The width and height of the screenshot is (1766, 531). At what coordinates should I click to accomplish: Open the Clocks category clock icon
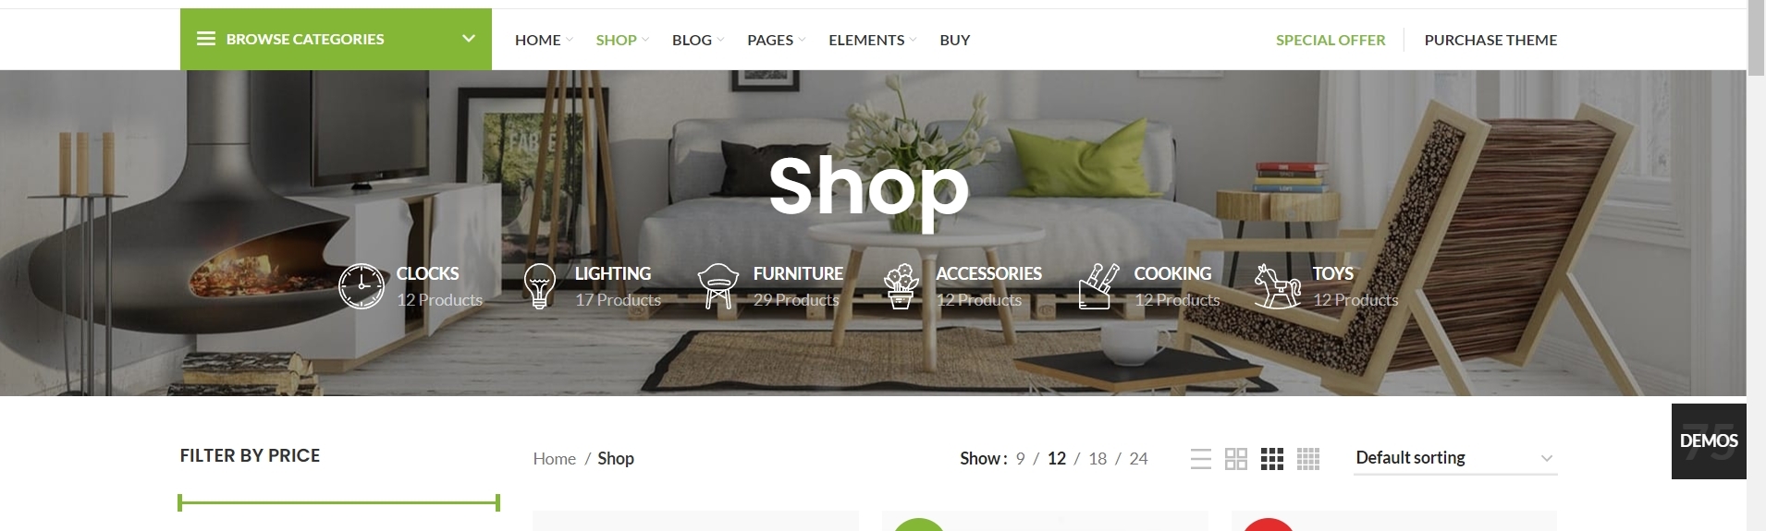coord(362,286)
